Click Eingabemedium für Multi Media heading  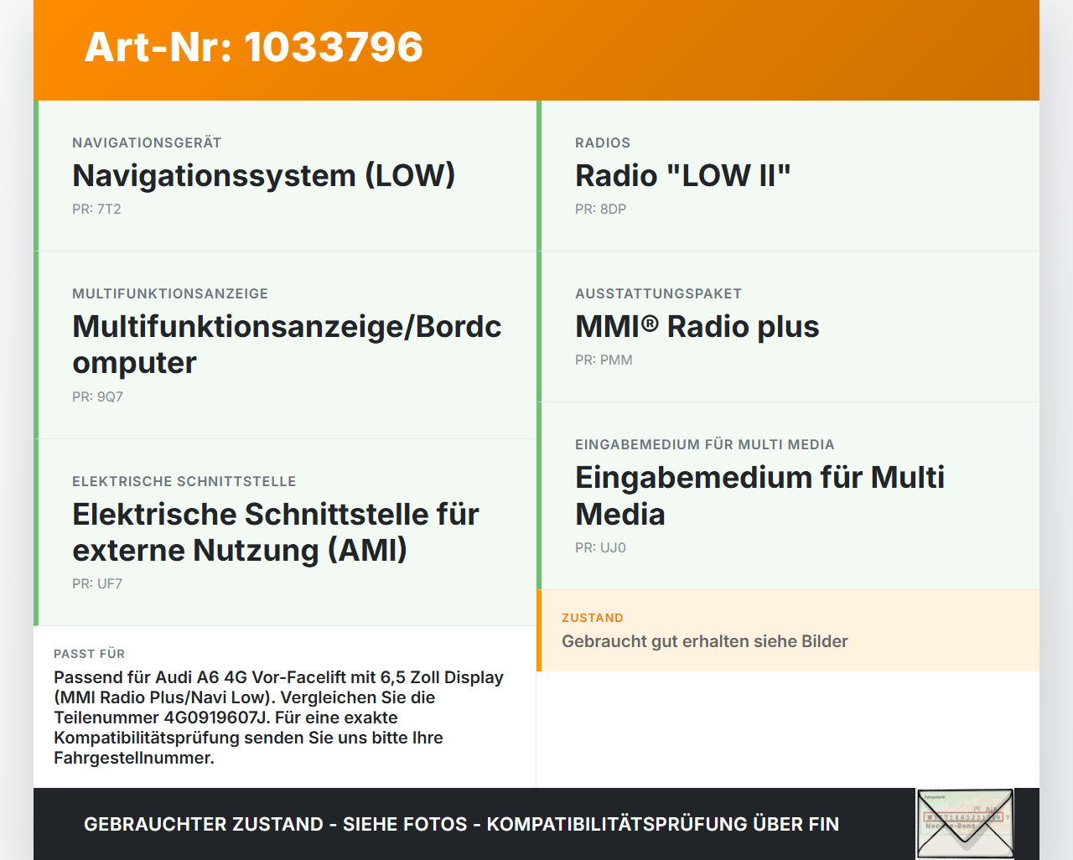click(760, 495)
